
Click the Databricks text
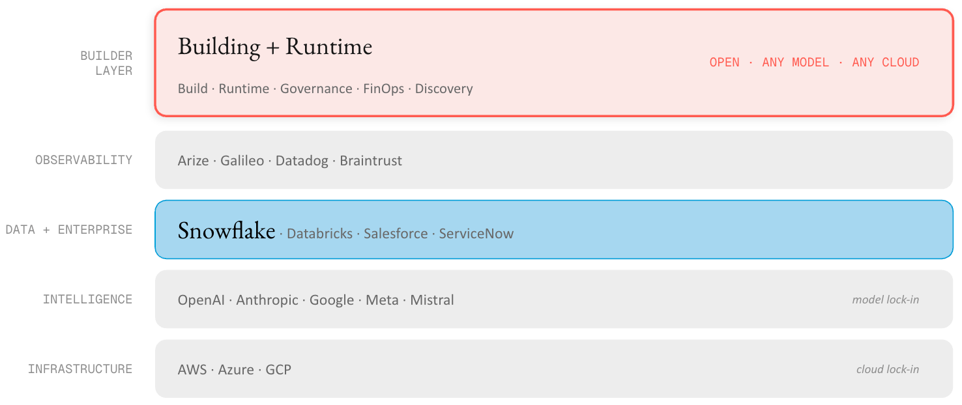[x=319, y=234]
